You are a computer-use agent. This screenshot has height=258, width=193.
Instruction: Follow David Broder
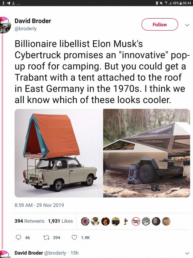160,24
